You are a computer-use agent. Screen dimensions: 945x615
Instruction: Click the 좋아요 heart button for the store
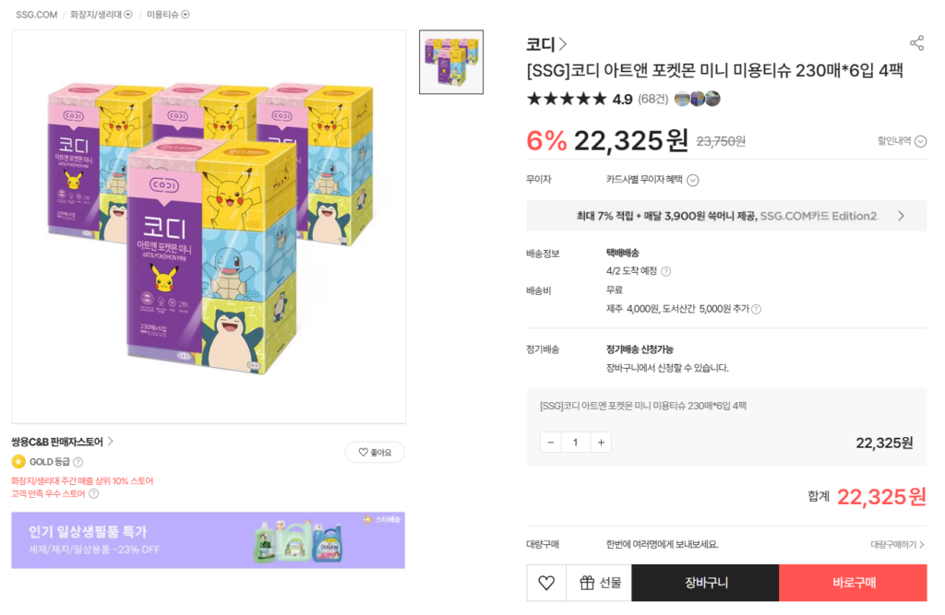click(x=375, y=453)
